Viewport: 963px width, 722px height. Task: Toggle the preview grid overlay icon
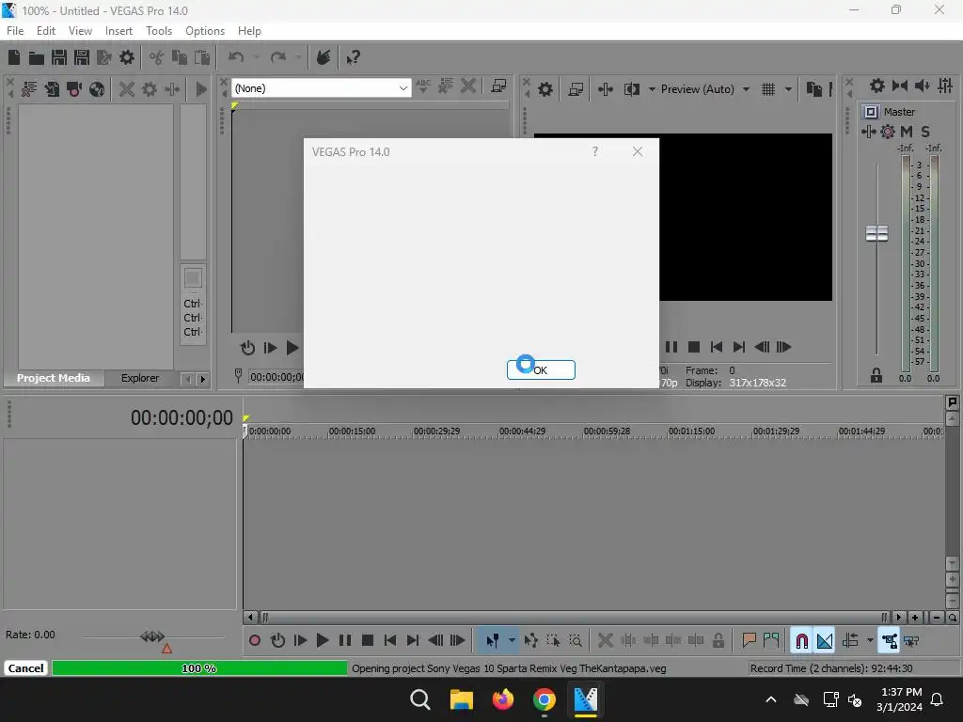pos(768,89)
